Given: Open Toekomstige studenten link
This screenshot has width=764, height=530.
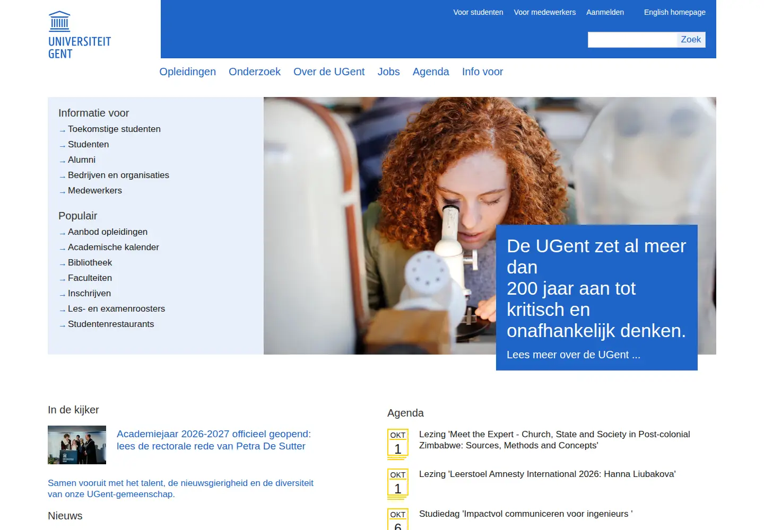Looking at the screenshot, I should pos(114,129).
